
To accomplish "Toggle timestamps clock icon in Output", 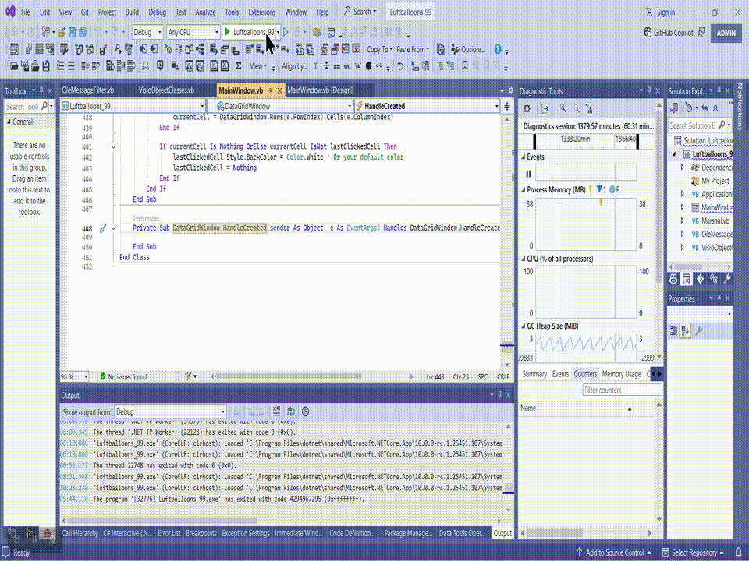I will click(x=306, y=411).
